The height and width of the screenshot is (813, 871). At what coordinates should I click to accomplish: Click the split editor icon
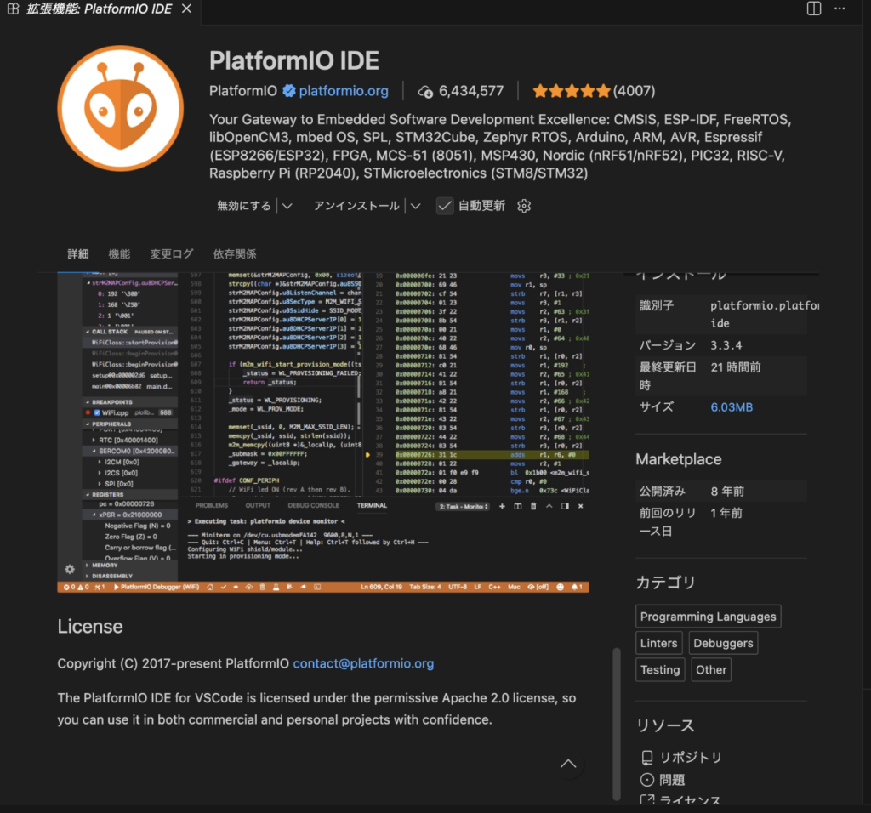coord(814,9)
